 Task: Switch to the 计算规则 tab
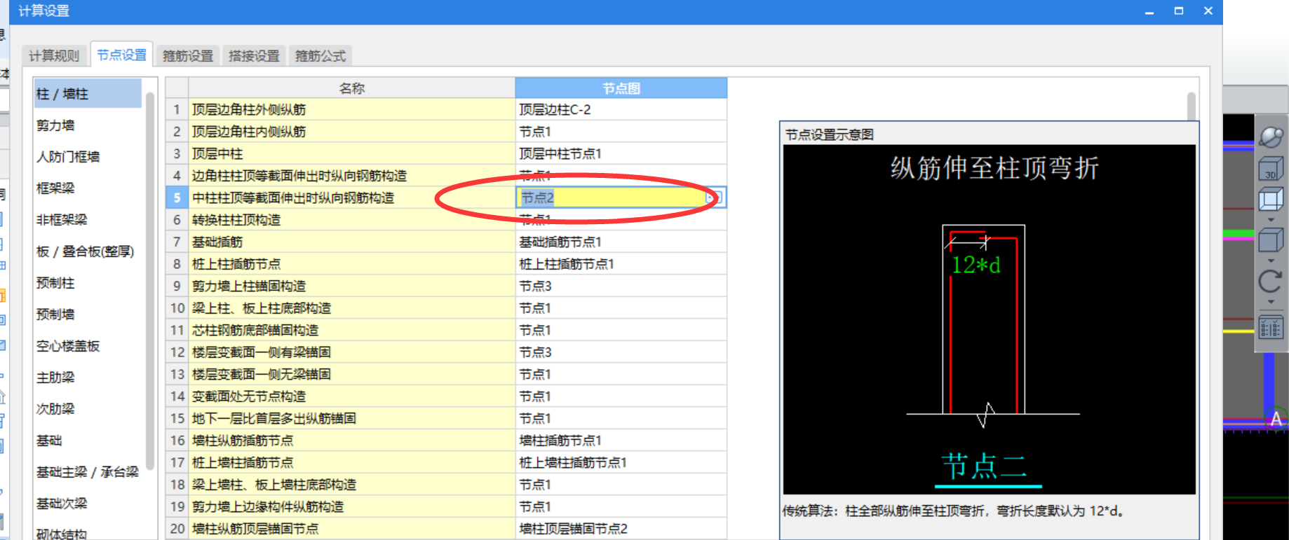(54, 56)
